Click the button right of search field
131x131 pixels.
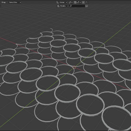[86, 6]
